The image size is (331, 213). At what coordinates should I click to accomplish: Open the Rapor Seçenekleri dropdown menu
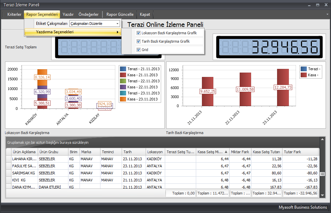tap(42, 14)
